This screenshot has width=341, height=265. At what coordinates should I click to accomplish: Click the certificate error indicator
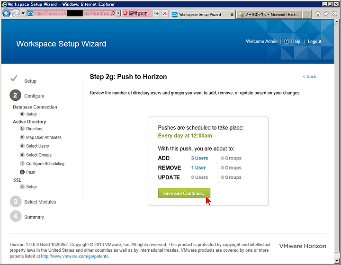point(136,13)
